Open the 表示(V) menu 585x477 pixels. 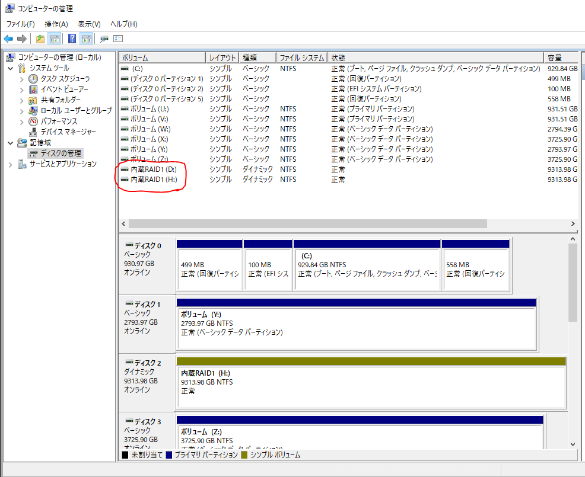click(x=89, y=24)
